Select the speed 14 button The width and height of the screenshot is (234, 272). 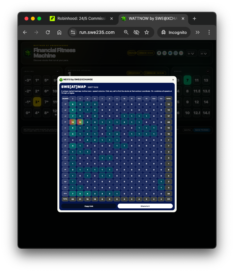click(x=206, y=102)
